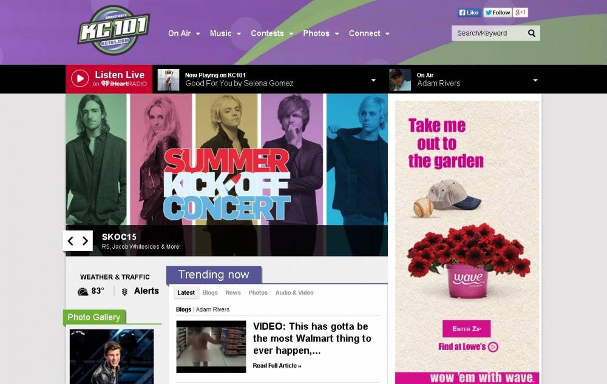Expand the Now Playing dropdown arrow
This screenshot has height=384, width=607.
[373, 80]
